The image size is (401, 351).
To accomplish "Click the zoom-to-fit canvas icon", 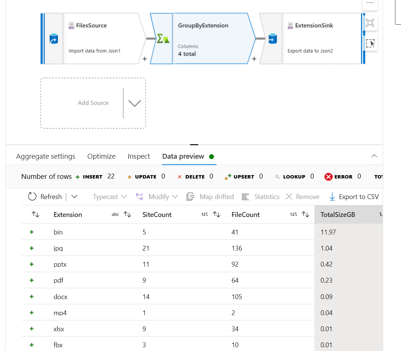I will point(370,23).
